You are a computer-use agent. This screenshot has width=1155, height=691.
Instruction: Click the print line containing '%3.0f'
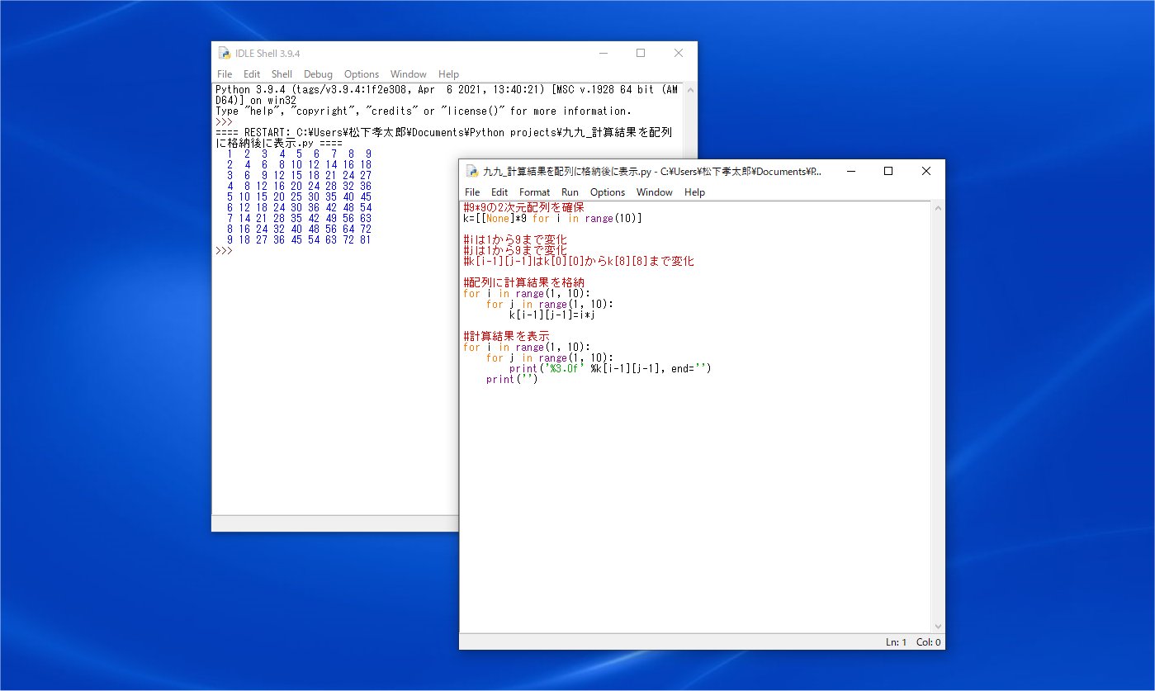pyautogui.click(x=610, y=369)
